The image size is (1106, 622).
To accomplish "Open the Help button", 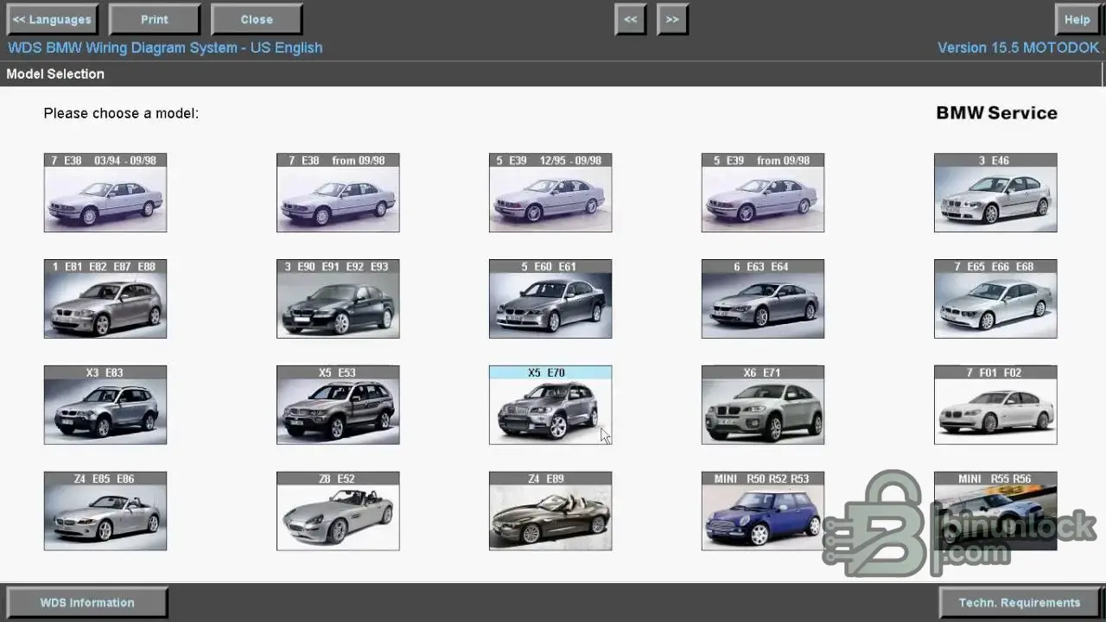I will tap(1077, 19).
